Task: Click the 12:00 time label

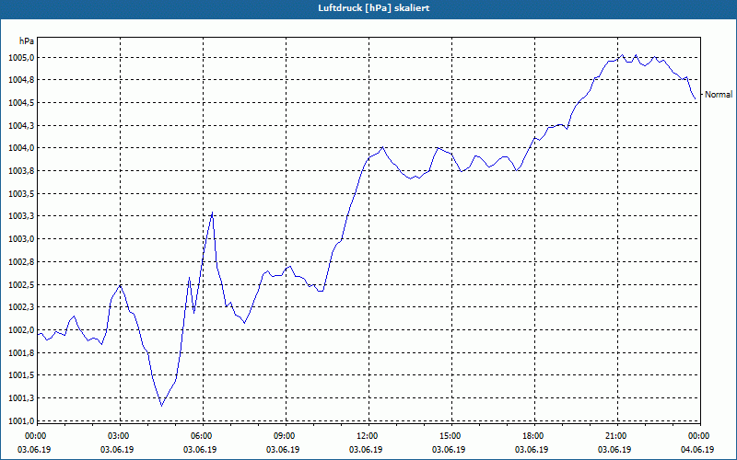Action: pos(367,436)
